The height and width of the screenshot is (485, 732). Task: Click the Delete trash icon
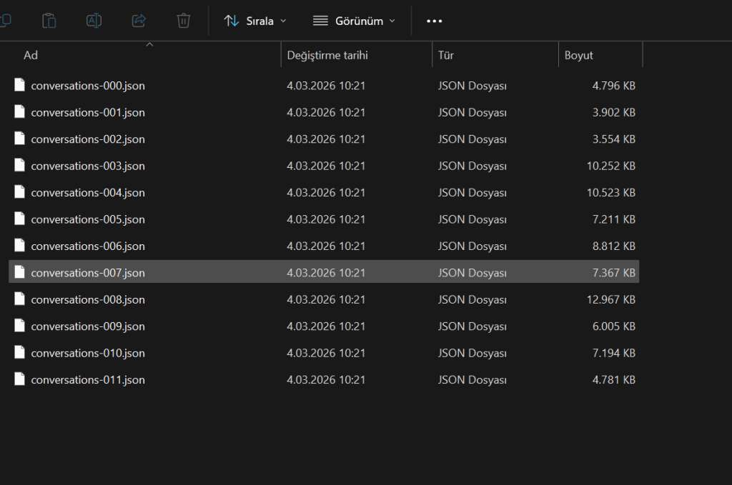point(184,21)
